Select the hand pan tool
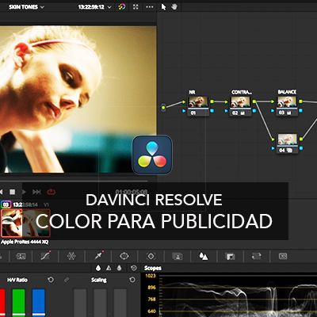Viewport: 317px width, 317px height. 174,7
